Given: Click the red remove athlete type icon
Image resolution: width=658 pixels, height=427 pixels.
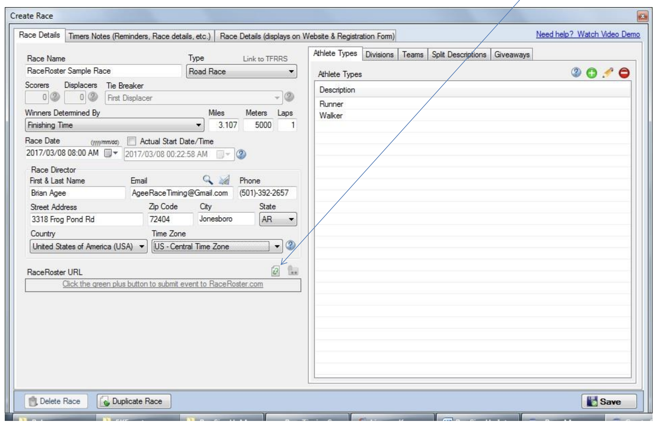Looking at the screenshot, I should click(624, 73).
